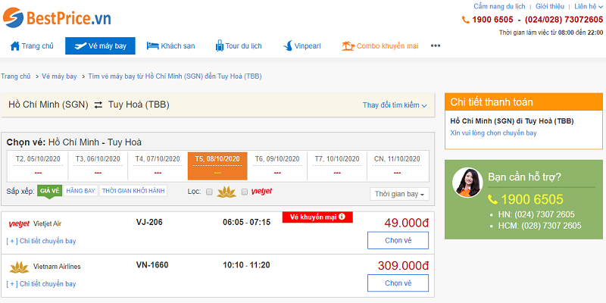Click HN: (024) 7307 2605
Screen dimensions: 606x303
click(x=536, y=214)
